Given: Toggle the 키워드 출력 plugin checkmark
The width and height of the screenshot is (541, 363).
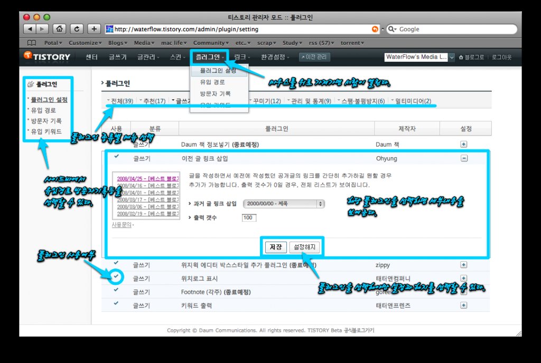Looking at the screenshot, I should [116, 303].
